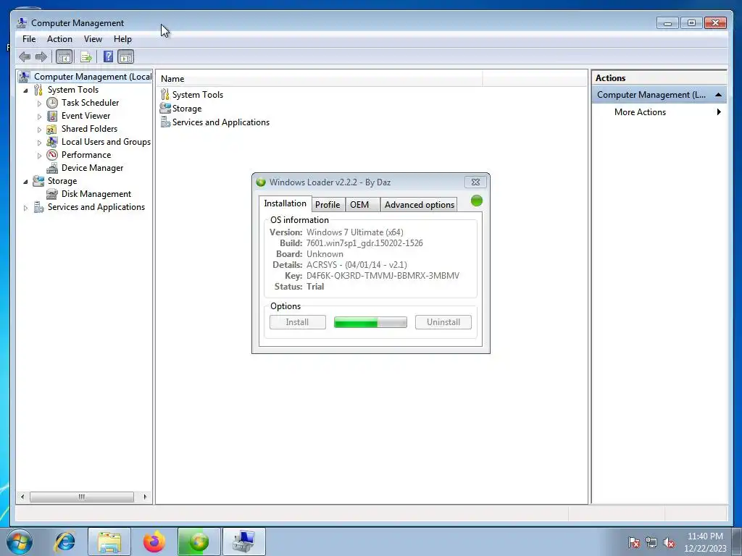Viewport: 742px width, 556px height.
Task: Click Storage icon in Name list
Action: click(165, 109)
